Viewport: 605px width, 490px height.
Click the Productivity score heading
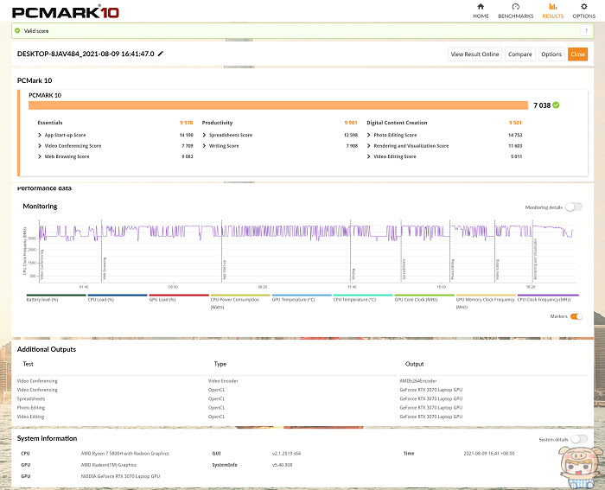coord(217,123)
